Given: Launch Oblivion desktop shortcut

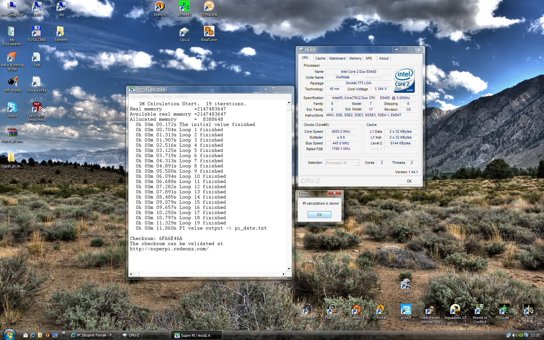Looking at the screenshot, I should click(307, 312).
